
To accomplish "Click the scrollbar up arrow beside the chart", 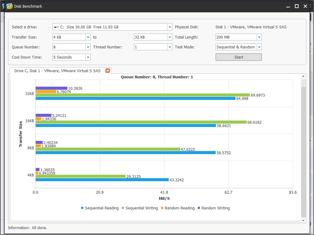I will (303, 76).
